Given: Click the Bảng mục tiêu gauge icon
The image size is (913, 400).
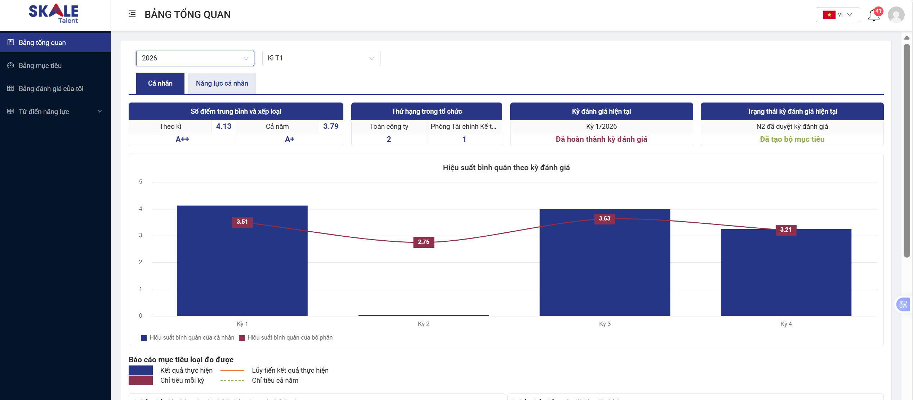Looking at the screenshot, I should point(11,65).
